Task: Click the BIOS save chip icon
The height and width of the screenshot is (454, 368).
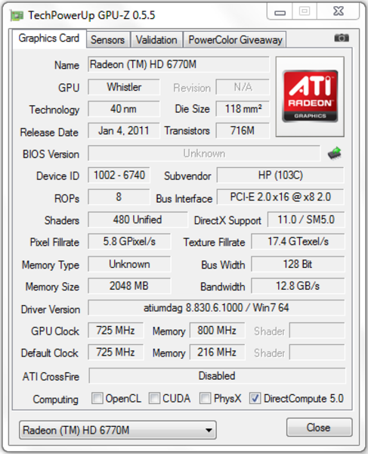Action: tap(335, 153)
